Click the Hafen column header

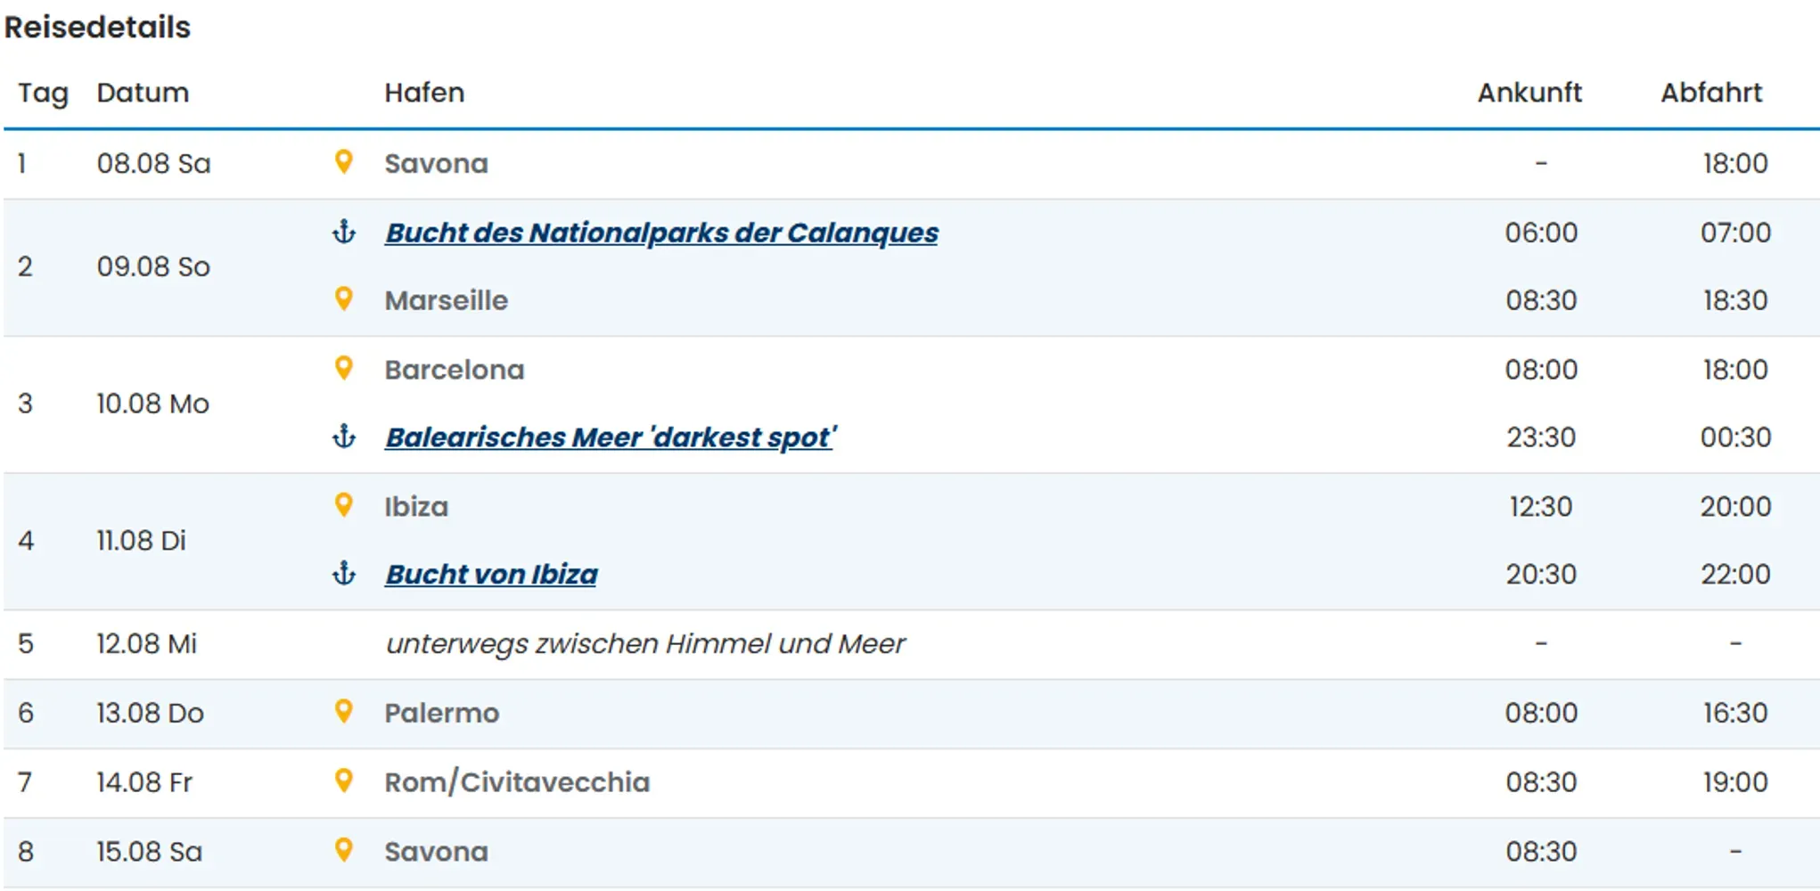click(424, 93)
